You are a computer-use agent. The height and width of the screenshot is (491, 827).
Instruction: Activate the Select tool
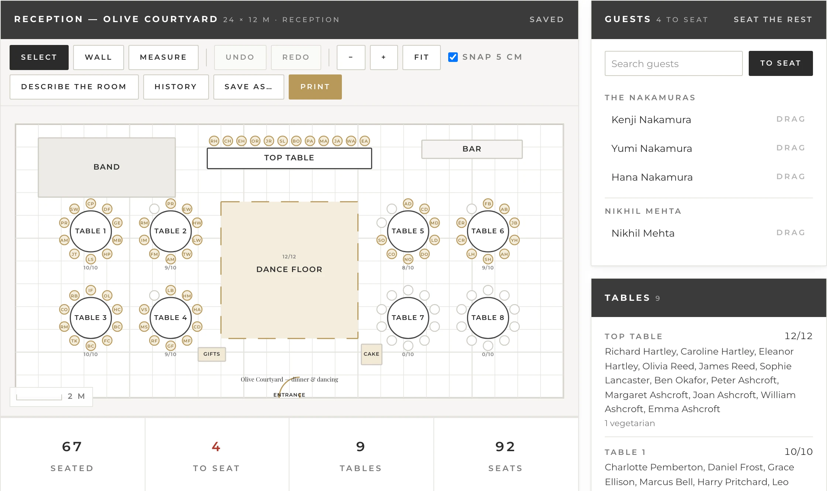(39, 57)
